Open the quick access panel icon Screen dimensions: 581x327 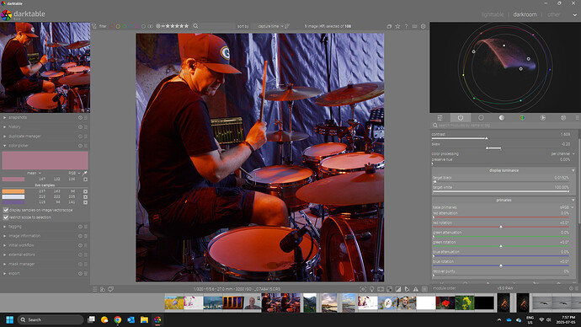440,117
